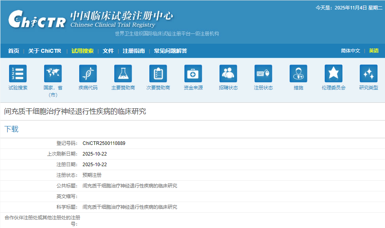Select the 试验搜索 trial search icon
This screenshot has width=385, height=228.
point(17,74)
